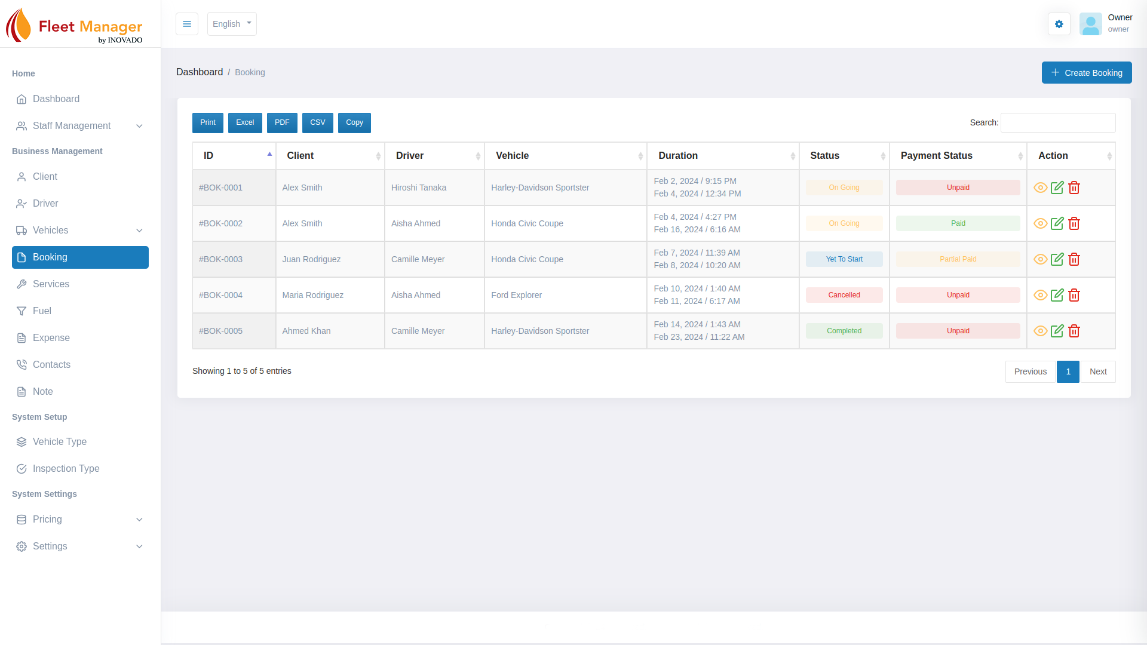This screenshot has width=1147, height=645.
Task: Click the Search input field
Action: tap(1057, 122)
